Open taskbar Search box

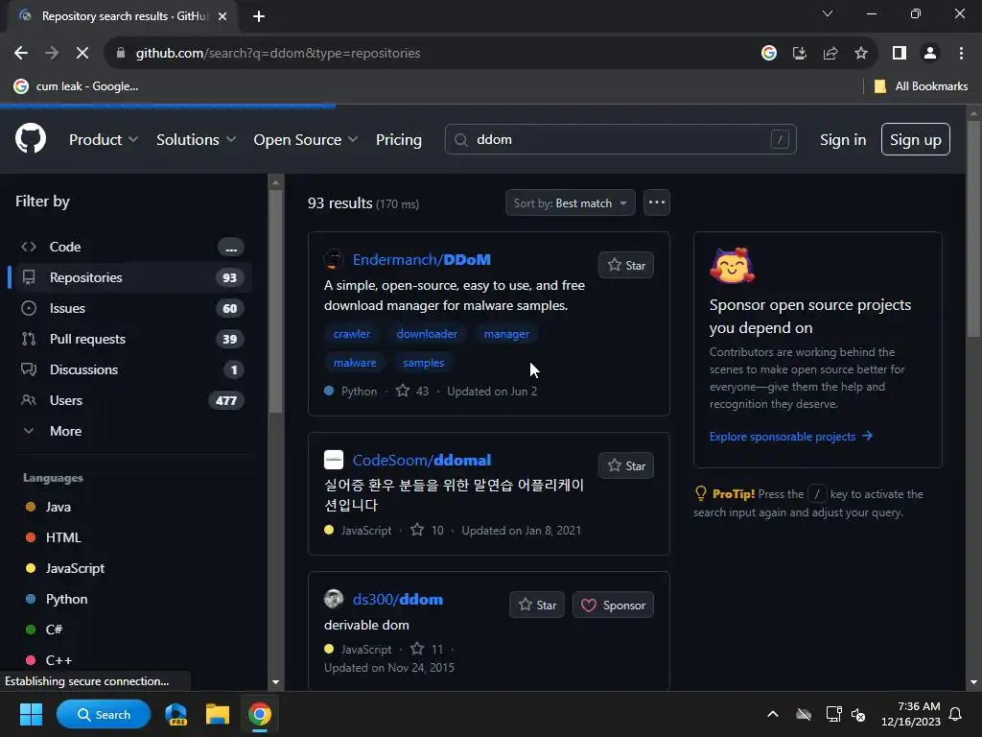pos(104,714)
